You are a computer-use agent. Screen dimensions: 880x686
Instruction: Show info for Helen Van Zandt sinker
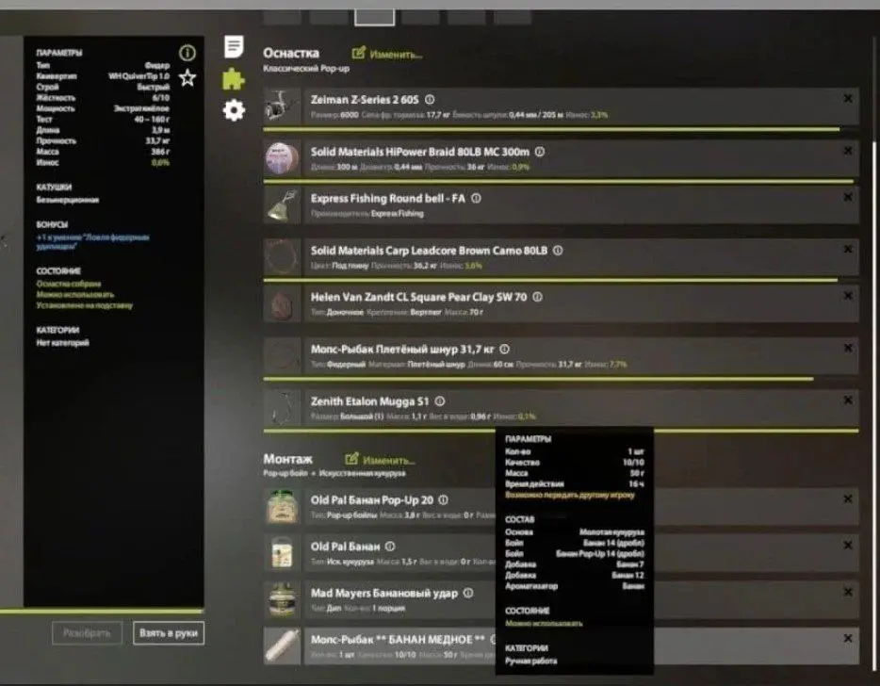[537, 297]
